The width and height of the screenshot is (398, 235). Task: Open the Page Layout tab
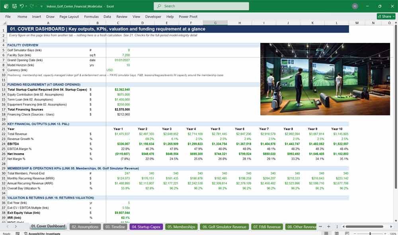tap(69, 16)
